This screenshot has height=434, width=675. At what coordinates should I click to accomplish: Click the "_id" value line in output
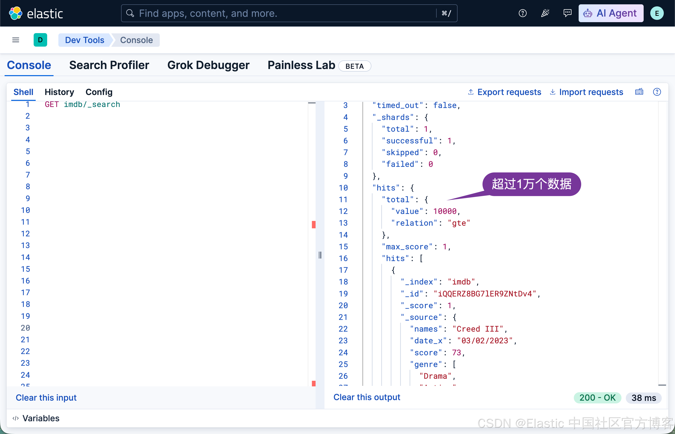click(x=471, y=294)
